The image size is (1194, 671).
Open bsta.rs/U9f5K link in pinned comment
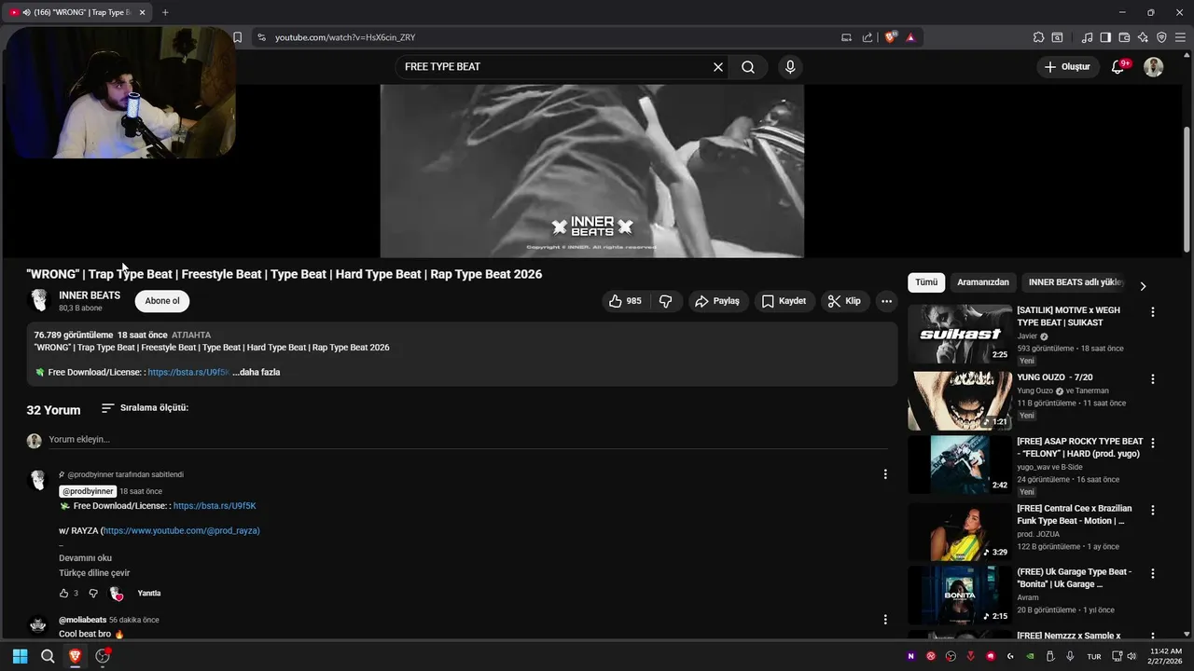click(215, 506)
